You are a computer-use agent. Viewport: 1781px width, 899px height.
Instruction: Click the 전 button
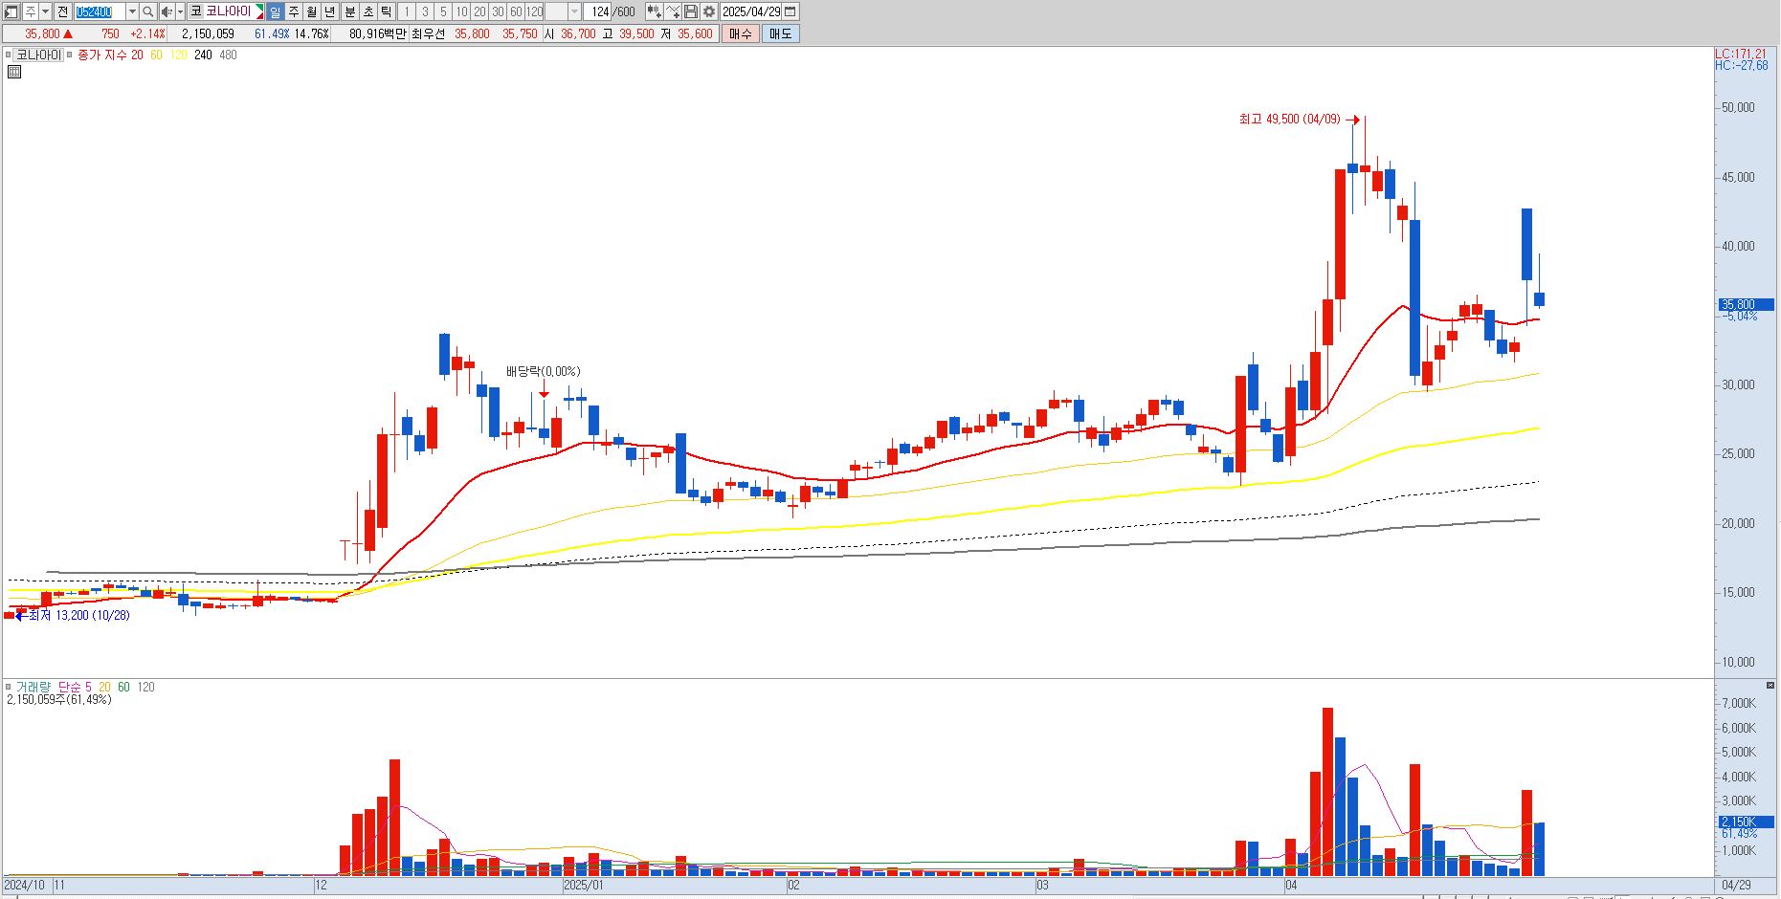point(62,11)
